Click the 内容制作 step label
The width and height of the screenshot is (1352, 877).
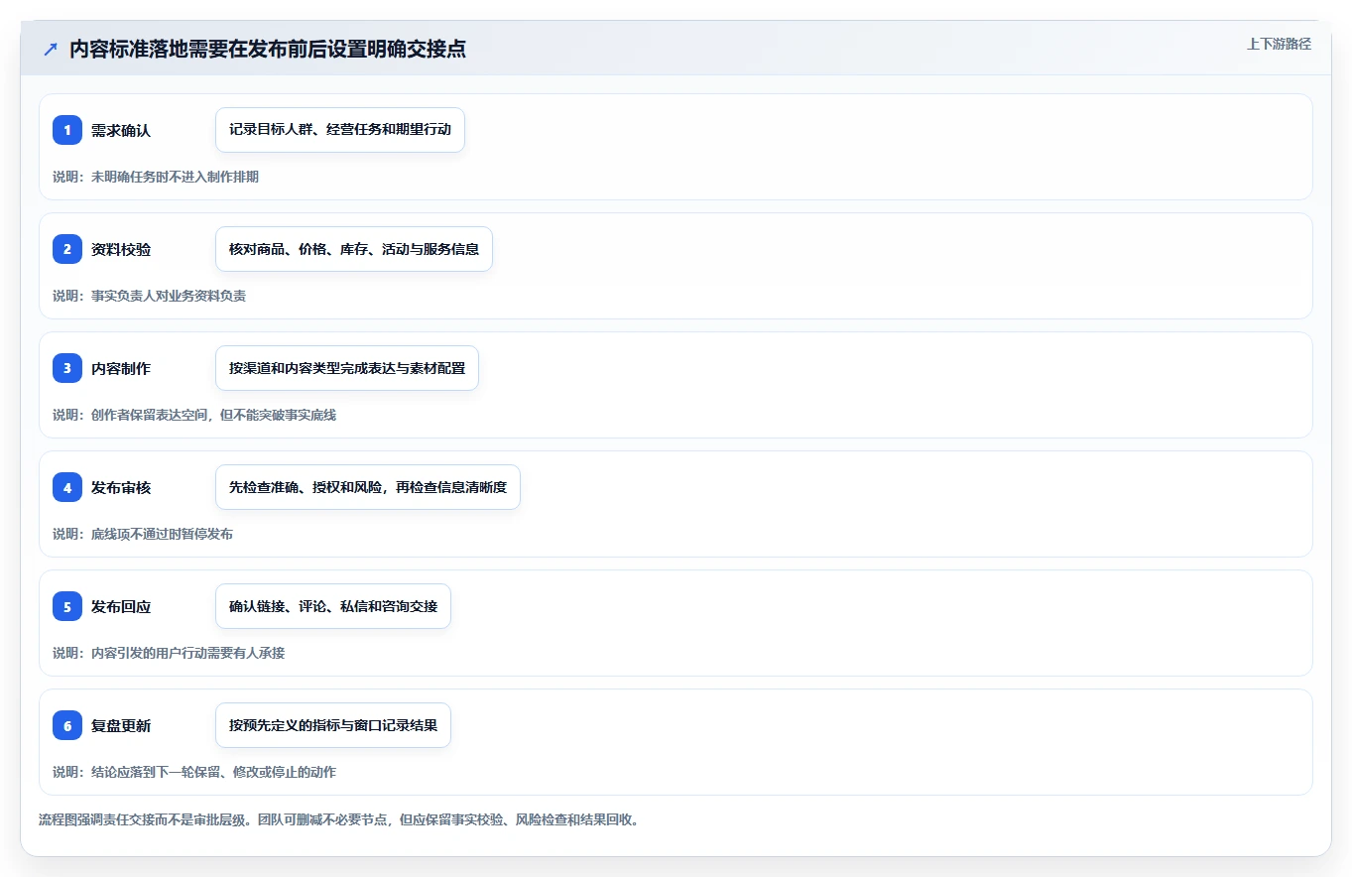click(121, 368)
